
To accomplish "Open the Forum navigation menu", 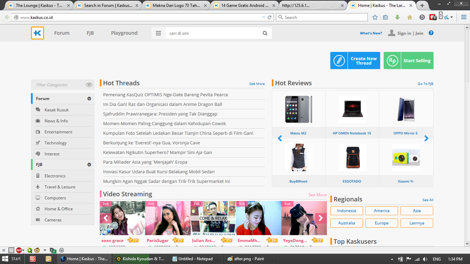I will coord(62,33).
